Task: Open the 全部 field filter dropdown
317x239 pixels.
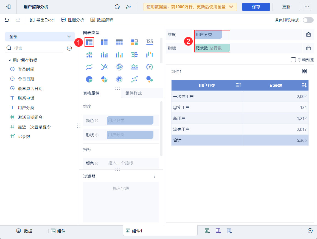Action: (40, 36)
